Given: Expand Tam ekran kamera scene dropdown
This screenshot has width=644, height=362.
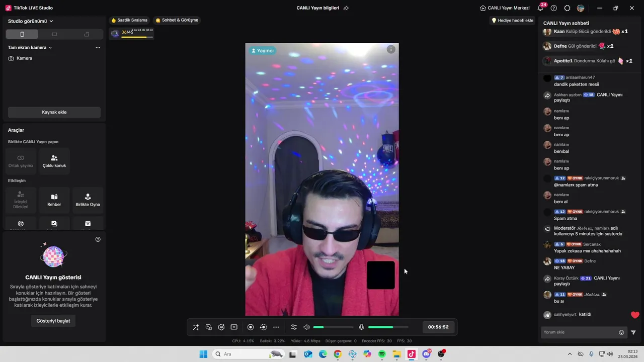Looking at the screenshot, I should [x=30, y=47].
